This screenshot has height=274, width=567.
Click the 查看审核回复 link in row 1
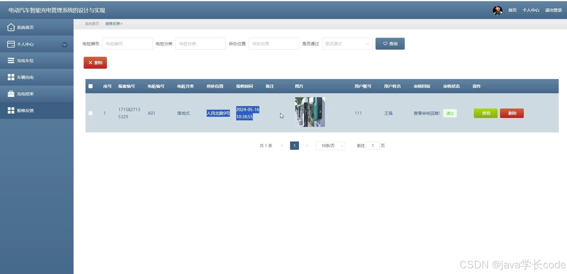coord(427,113)
